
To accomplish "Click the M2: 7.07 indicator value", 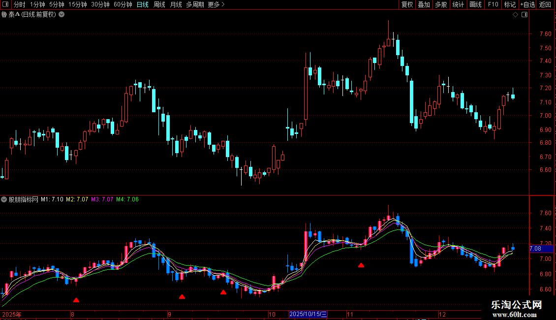I will coord(77,199).
